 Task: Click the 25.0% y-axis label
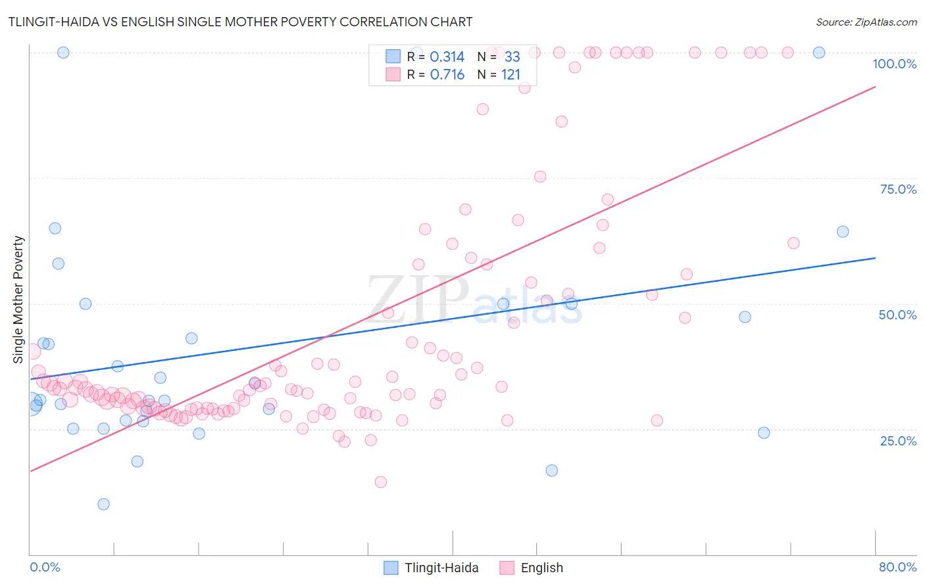pyautogui.click(x=898, y=441)
